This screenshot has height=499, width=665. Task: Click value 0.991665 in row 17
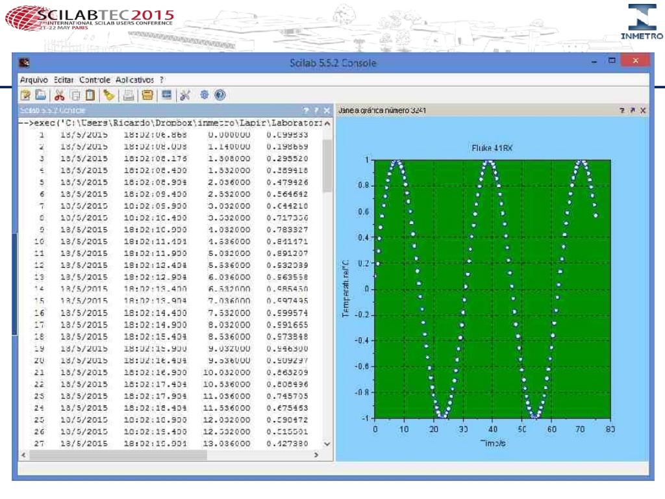click(287, 325)
